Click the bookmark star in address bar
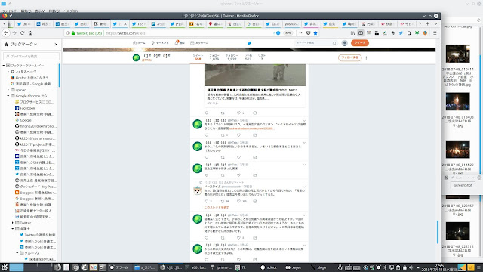Image resolution: width=483 pixels, height=272 pixels. (x=315, y=33)
